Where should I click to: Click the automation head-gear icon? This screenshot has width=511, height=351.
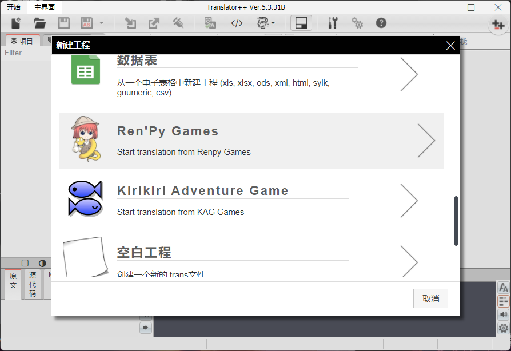point(262,23)
